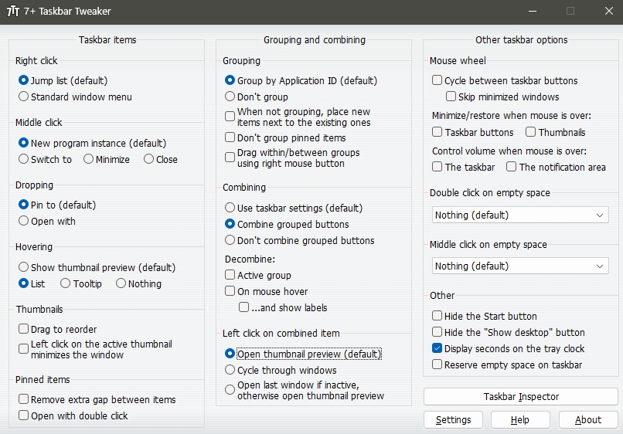Choose Close for middle click action

161,159
